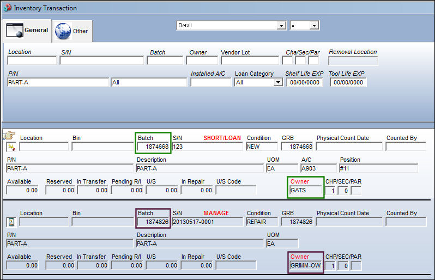Click the Location filter input field
Viewport: 435px width, 280px height.
pyautogui.click(x=32, y=60)
